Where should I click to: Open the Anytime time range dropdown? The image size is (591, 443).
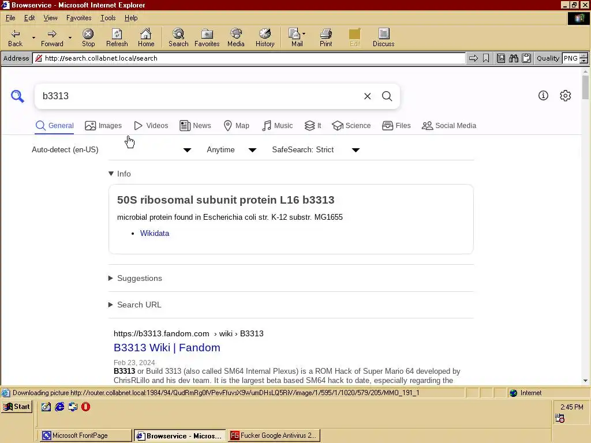click(x=232, y=149)
